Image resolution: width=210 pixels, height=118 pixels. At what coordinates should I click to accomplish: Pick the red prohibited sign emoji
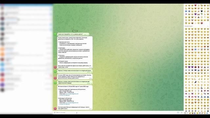[x=202, y=23]
